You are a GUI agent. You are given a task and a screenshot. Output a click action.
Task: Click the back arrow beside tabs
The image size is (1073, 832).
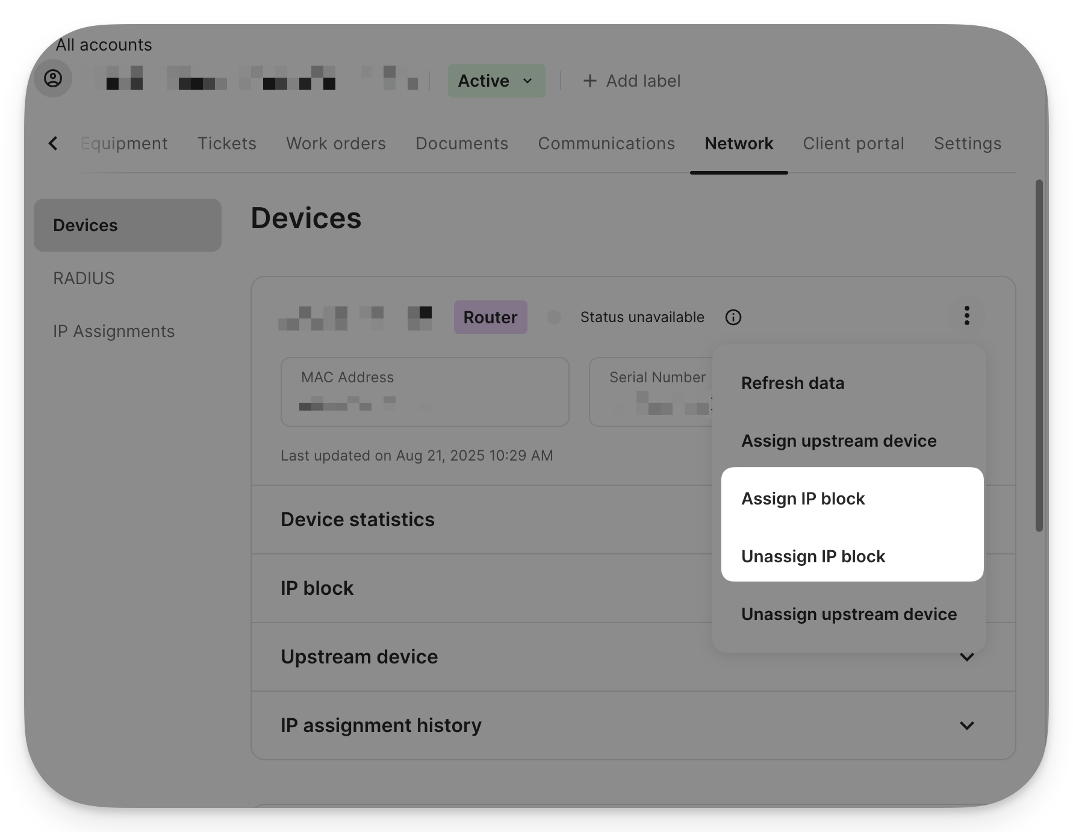53,143
